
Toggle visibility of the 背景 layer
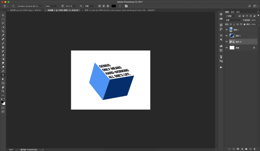226,47
